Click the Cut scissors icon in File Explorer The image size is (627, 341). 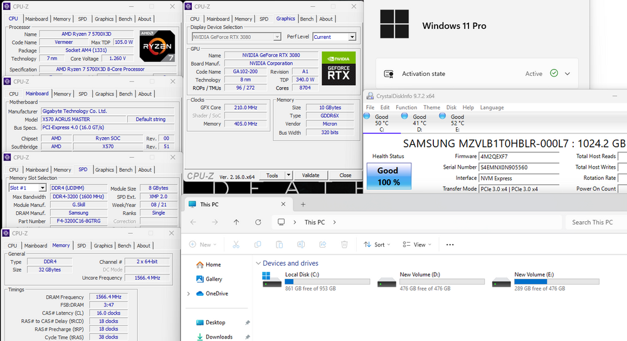point(236,244)
